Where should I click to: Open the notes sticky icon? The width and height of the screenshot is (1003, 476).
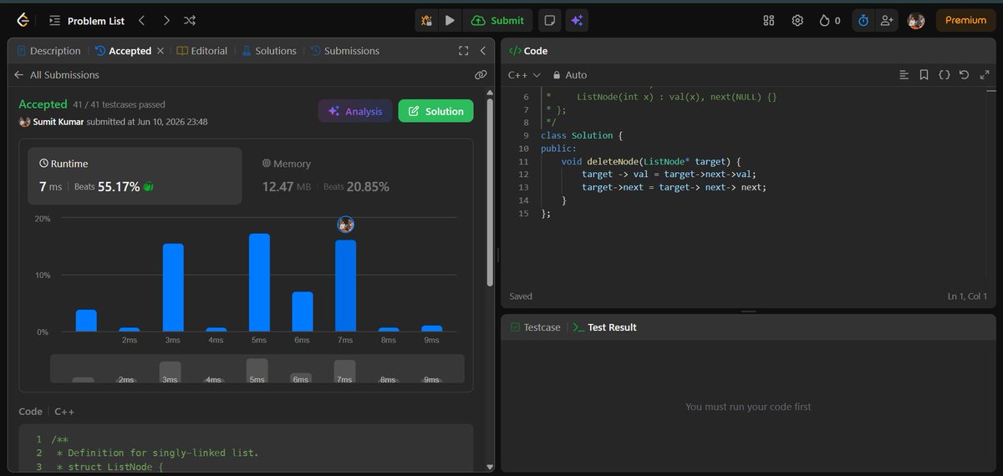click(x=549, y=20)
